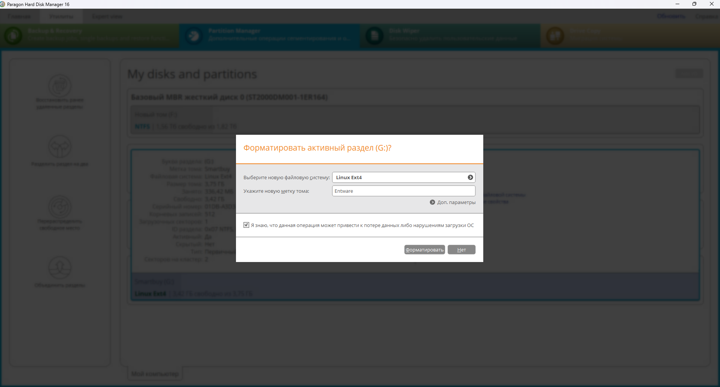Click the label Укажите новую метку тома

coord(276,191)
